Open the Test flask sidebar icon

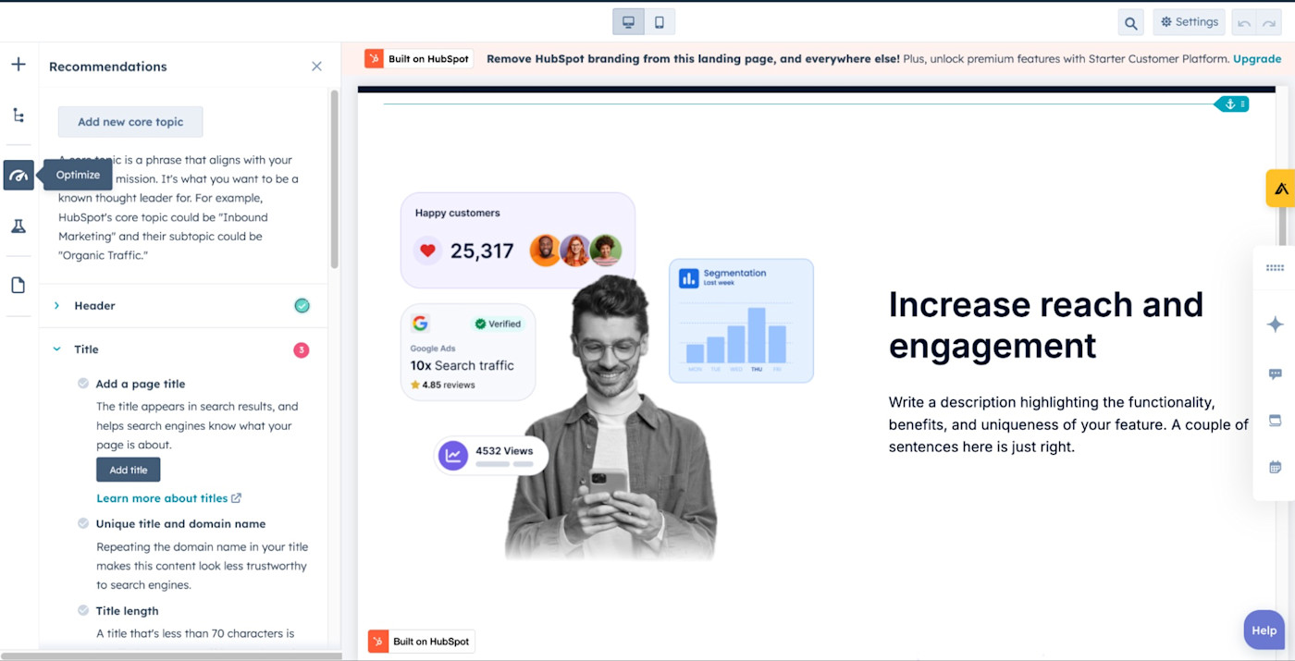coord(18,226)
